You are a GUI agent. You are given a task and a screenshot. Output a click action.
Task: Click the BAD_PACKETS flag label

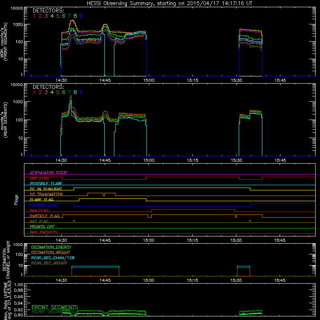point(44,232)
